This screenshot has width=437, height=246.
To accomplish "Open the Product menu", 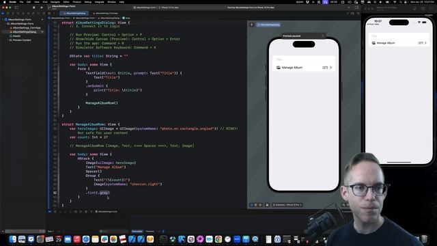I will point(76,2).
